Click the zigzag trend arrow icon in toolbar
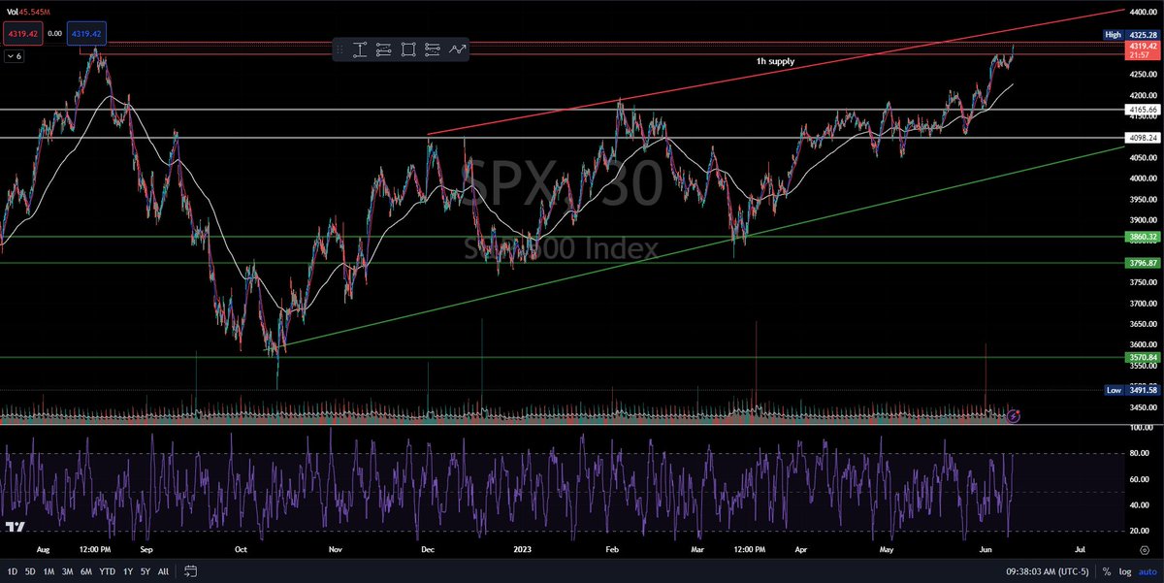 coord(457,49)
